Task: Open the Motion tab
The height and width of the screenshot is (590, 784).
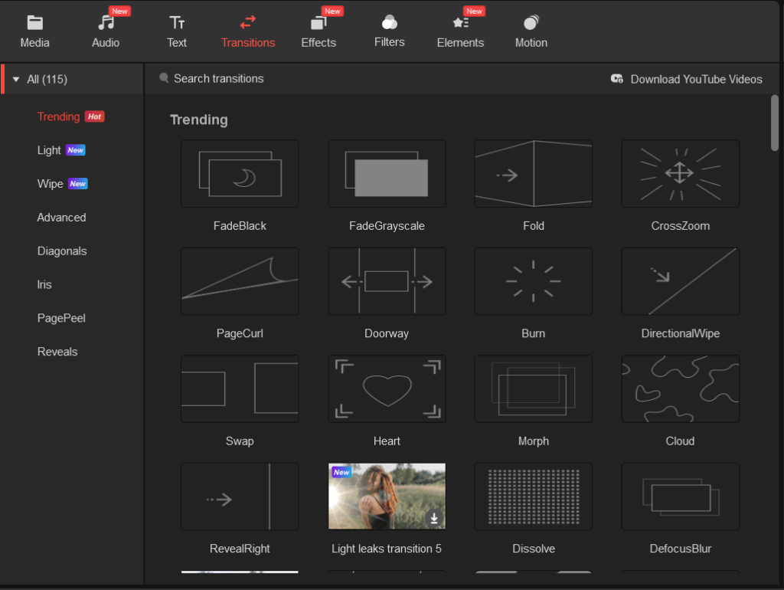Action: coord(531,31)
